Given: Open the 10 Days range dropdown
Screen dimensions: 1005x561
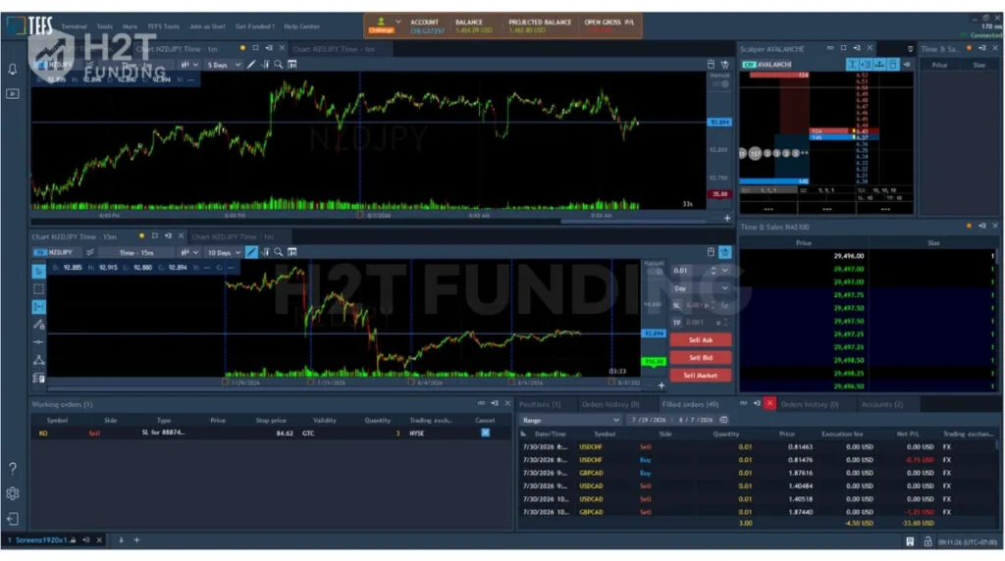Looking at the screenshot, I should coord(224,253).
